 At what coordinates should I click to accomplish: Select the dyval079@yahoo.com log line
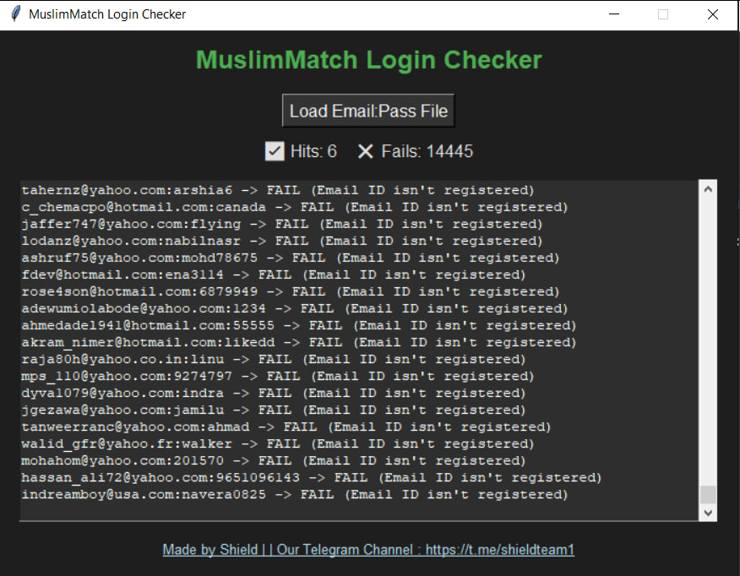click(x=273, y=394)
